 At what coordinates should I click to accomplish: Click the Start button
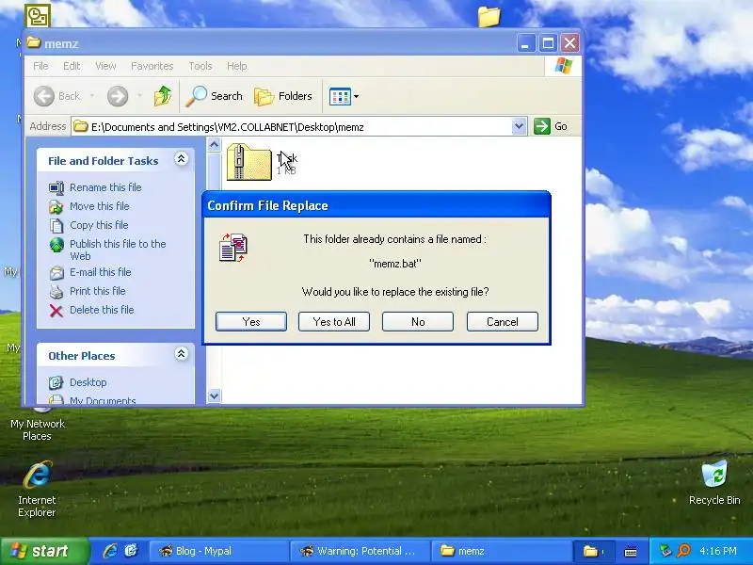tap(44, 551)
